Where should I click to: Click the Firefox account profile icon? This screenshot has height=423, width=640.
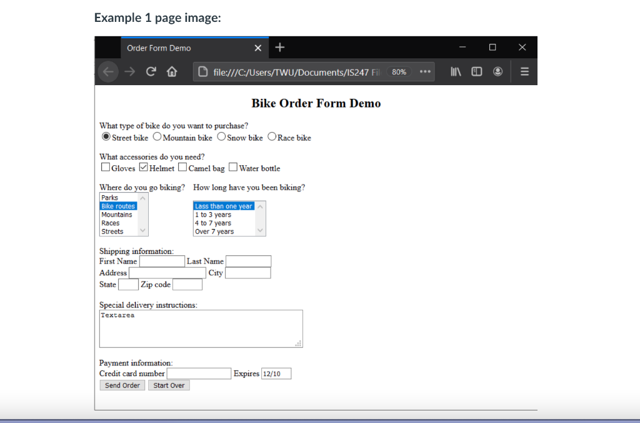(497, 71)
